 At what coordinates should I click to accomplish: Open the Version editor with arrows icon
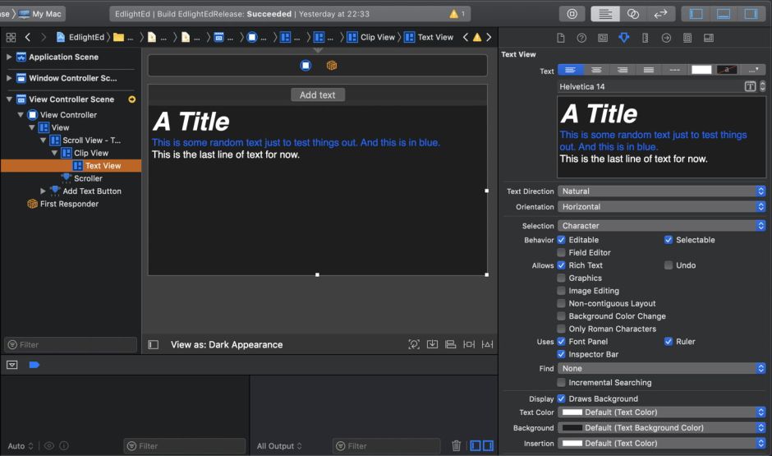[659, 14]
